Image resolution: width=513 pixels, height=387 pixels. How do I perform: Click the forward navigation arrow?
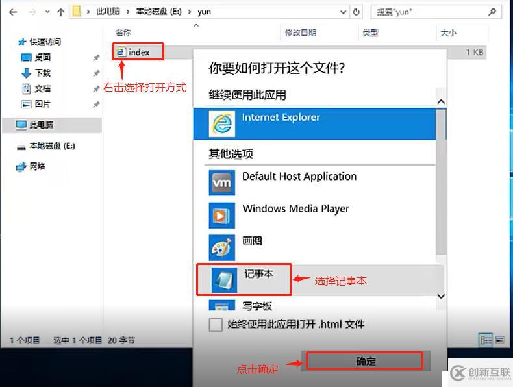click(x=32, y=12)
